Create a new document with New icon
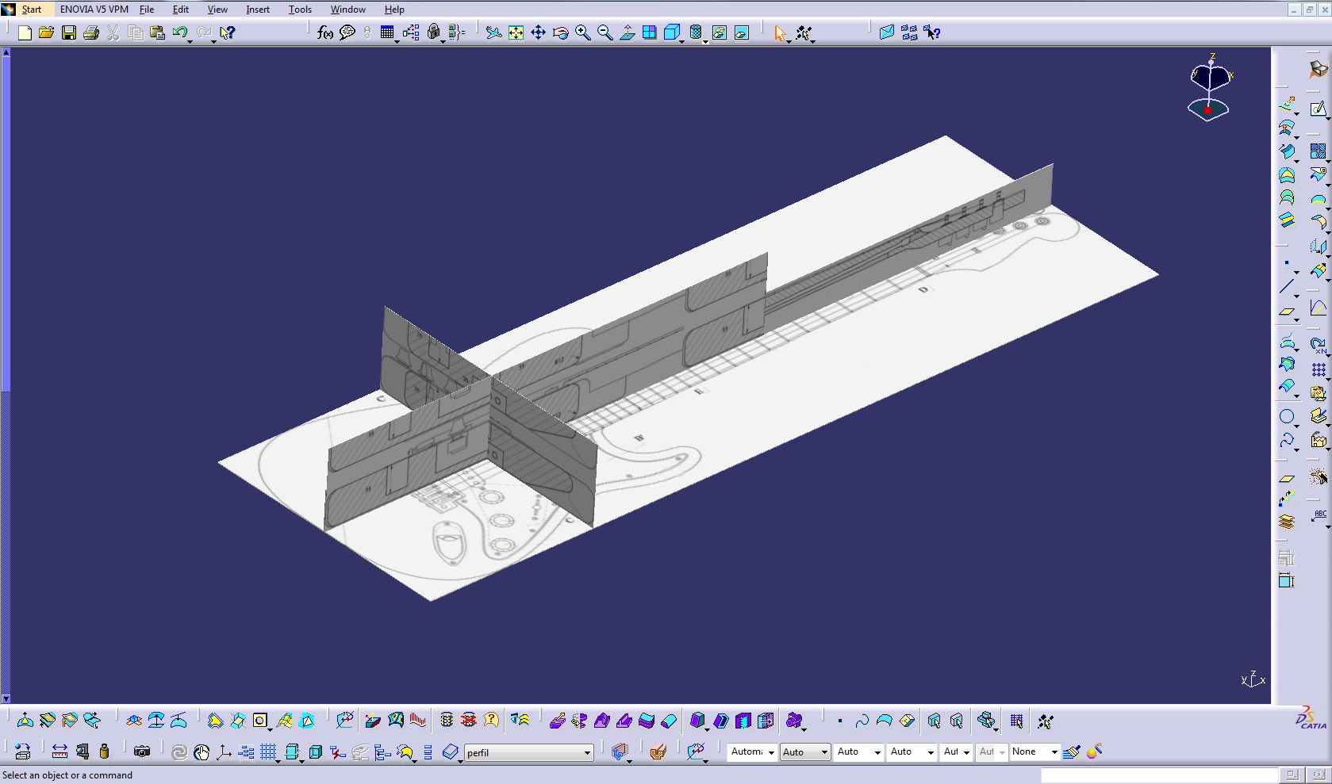This screenshot has width=1332, height=784. [25, 33]
